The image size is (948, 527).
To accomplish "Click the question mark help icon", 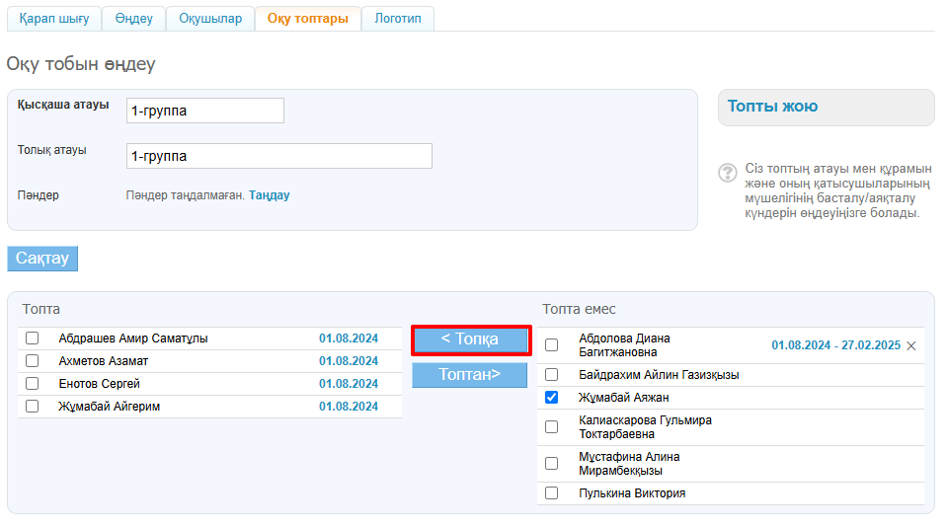I will 728,173.
